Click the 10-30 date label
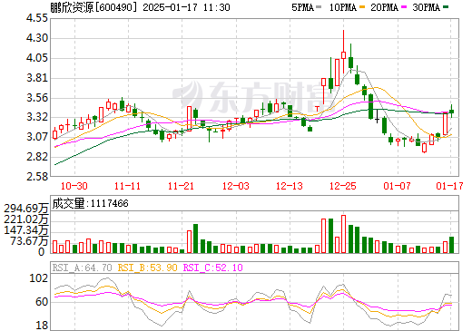Viewport: 472px width, 331px height. click(74, 186)
